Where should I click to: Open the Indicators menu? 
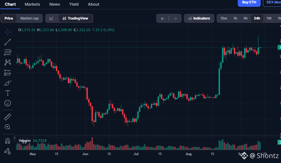coord(199,18)
